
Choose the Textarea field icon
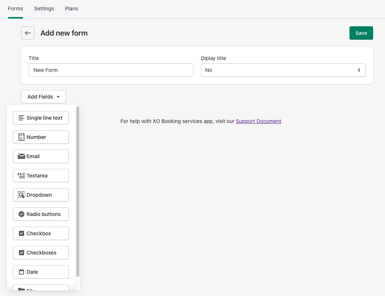(21, 176)
